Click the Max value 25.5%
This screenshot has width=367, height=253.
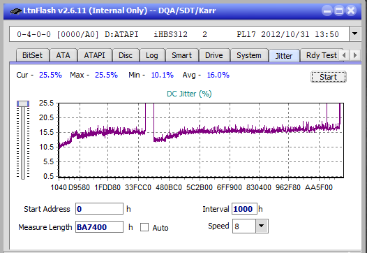pos(106,75)
